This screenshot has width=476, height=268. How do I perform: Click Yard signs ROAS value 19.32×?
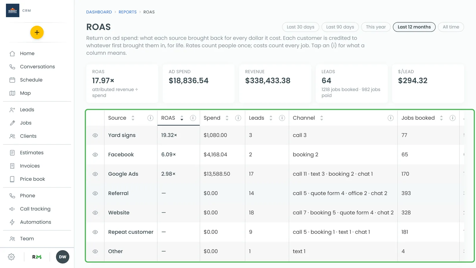point(169,135)
